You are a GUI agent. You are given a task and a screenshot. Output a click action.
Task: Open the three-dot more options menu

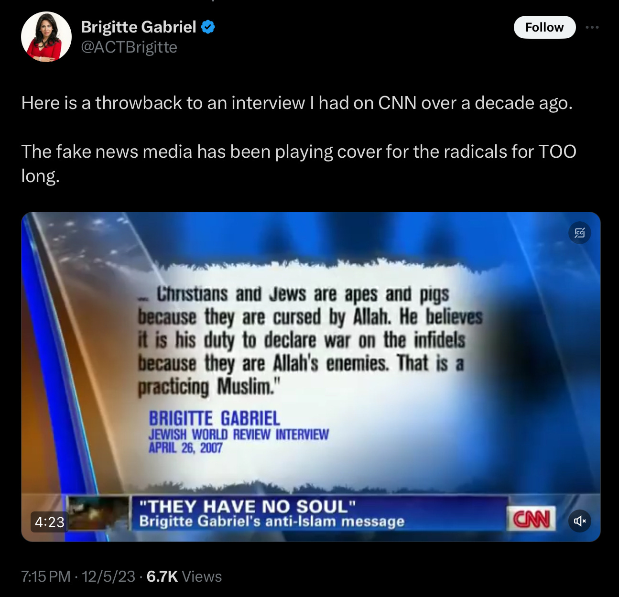point(592,27)
